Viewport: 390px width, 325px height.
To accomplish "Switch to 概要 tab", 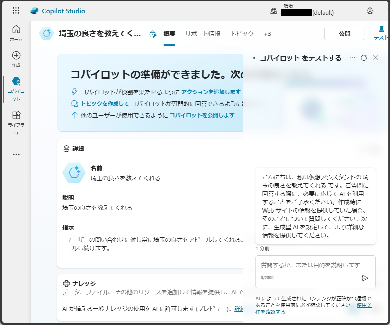I will 170,34.
